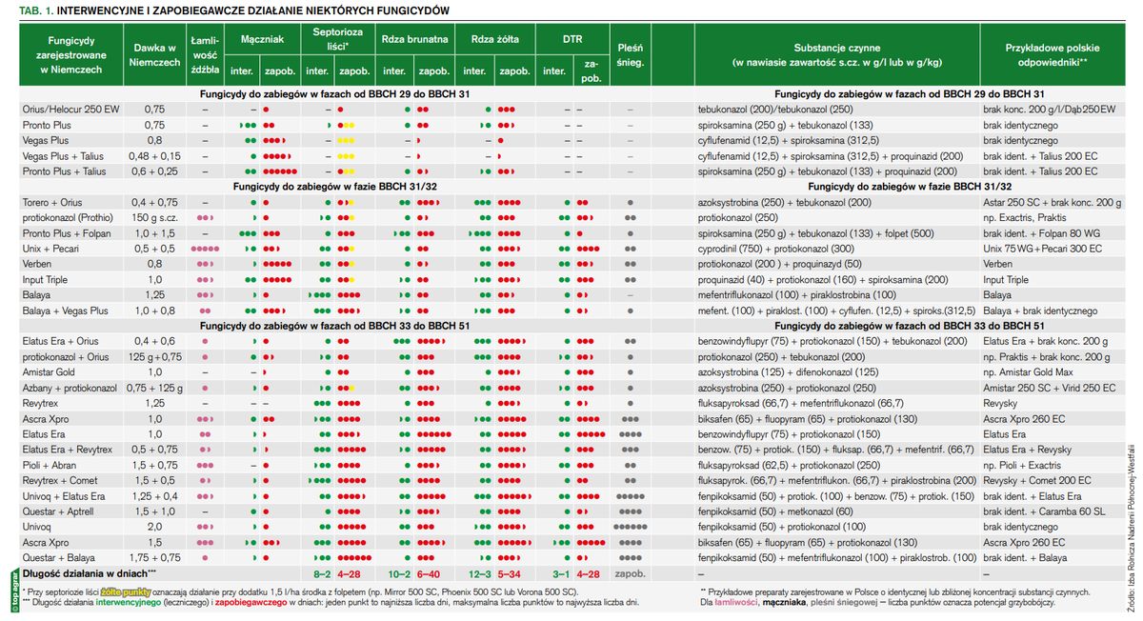
Task: Select the 'Fungicydy zarejestrowane w Niemczech' column header
Action: pyautogui.click(x=70, y=55)
